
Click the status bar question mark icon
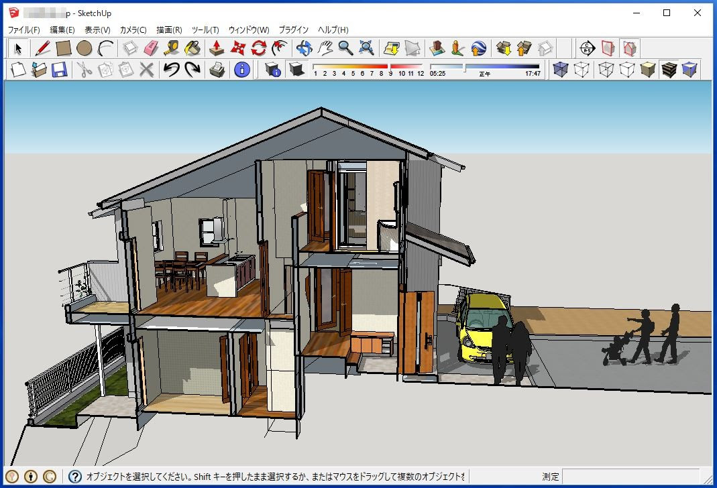coord(75,477)
